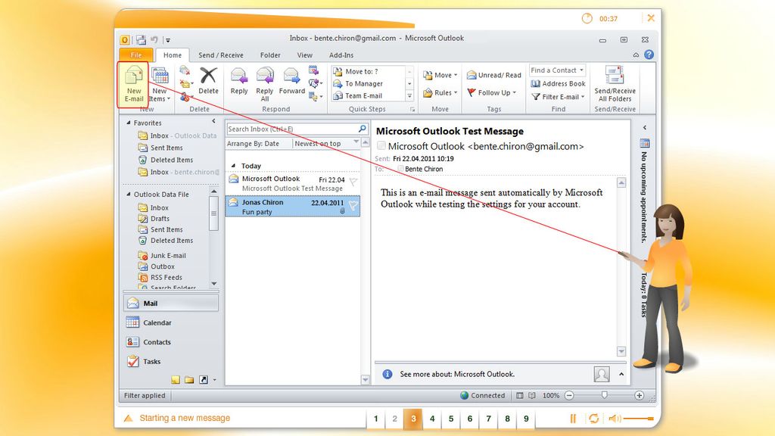775x436 pixels.
Task: Open the Outbox folder
Action: point(156,266)
